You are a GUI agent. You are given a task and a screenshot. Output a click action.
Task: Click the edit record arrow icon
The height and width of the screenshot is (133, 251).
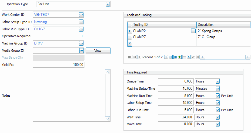click(x=188, y=57)
